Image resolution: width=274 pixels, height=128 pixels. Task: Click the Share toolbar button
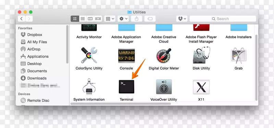tap(136, 19)
